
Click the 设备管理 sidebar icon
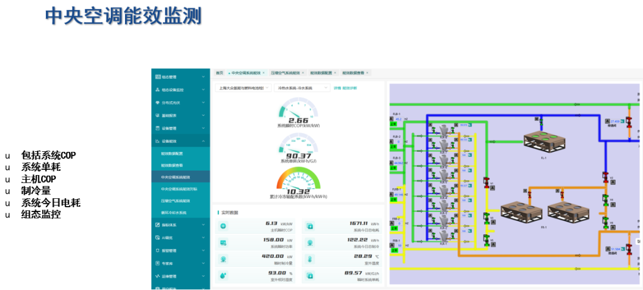click(x=158, y=129)
